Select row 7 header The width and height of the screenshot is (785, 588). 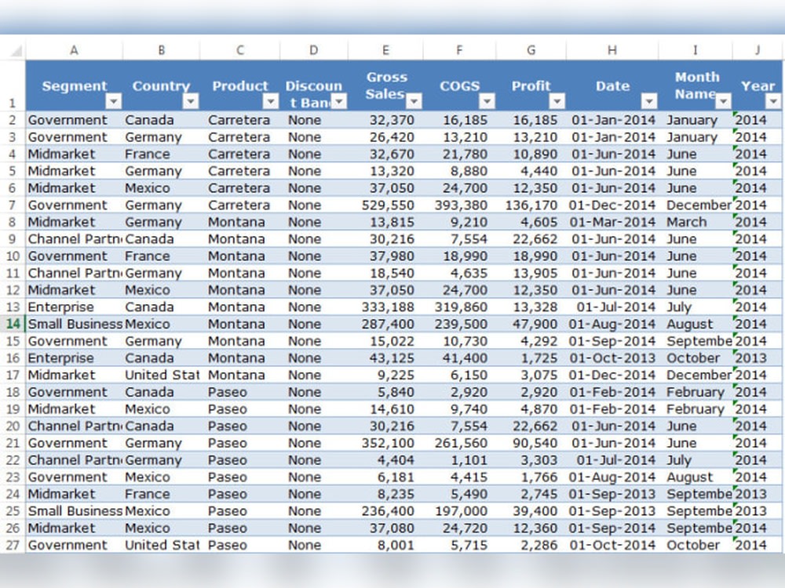pos(13,205)
